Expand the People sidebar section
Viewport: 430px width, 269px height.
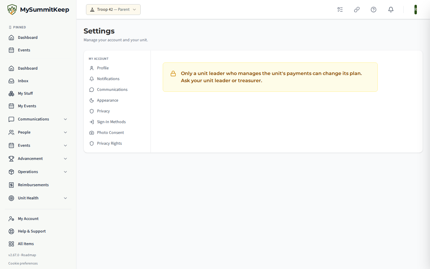[38, 132]
